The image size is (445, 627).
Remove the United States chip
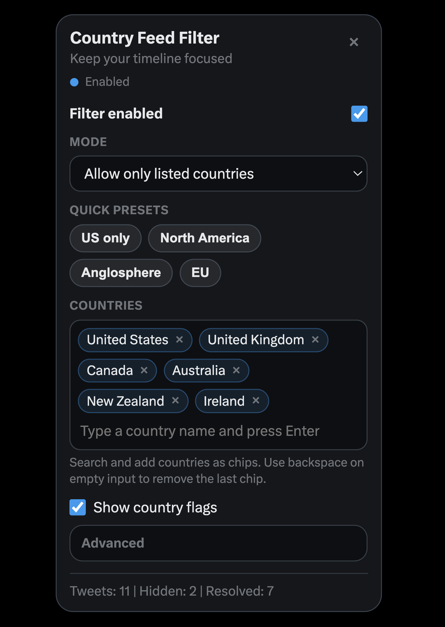pos(180,339)
